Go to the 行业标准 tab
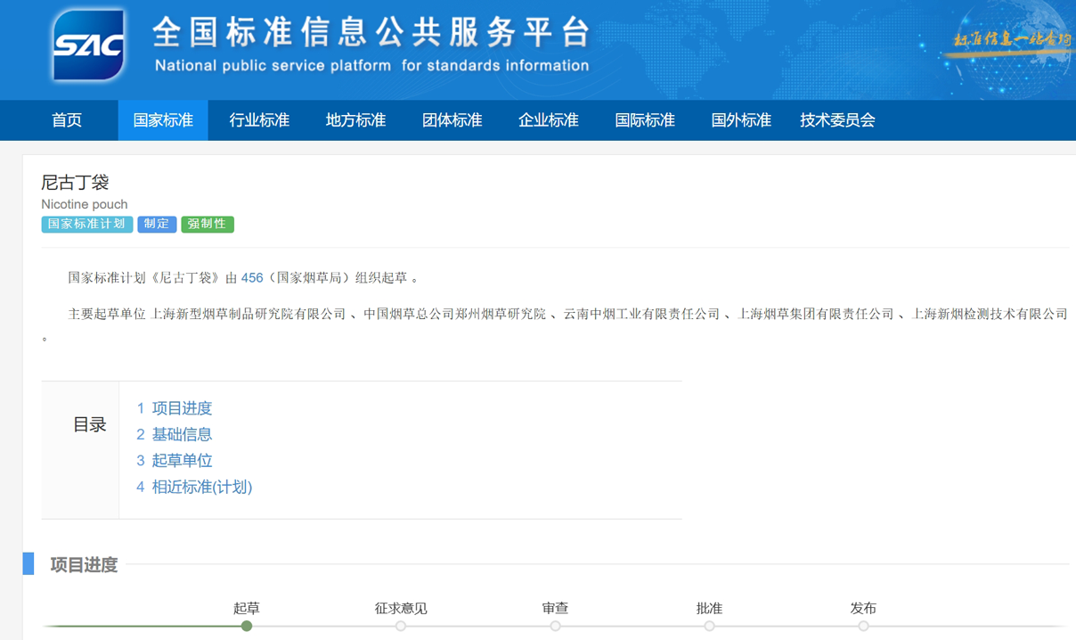Image resolution: width=1076 pixels, height=640 pixels. click(259, 120)
